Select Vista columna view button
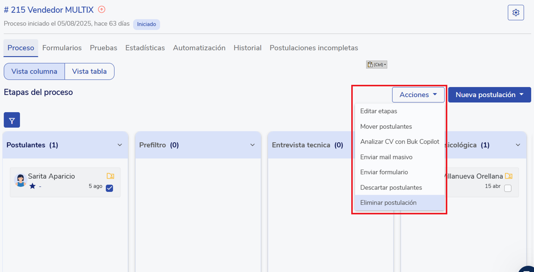The width and height of the screenshot is (534, 272). [34, 72]
